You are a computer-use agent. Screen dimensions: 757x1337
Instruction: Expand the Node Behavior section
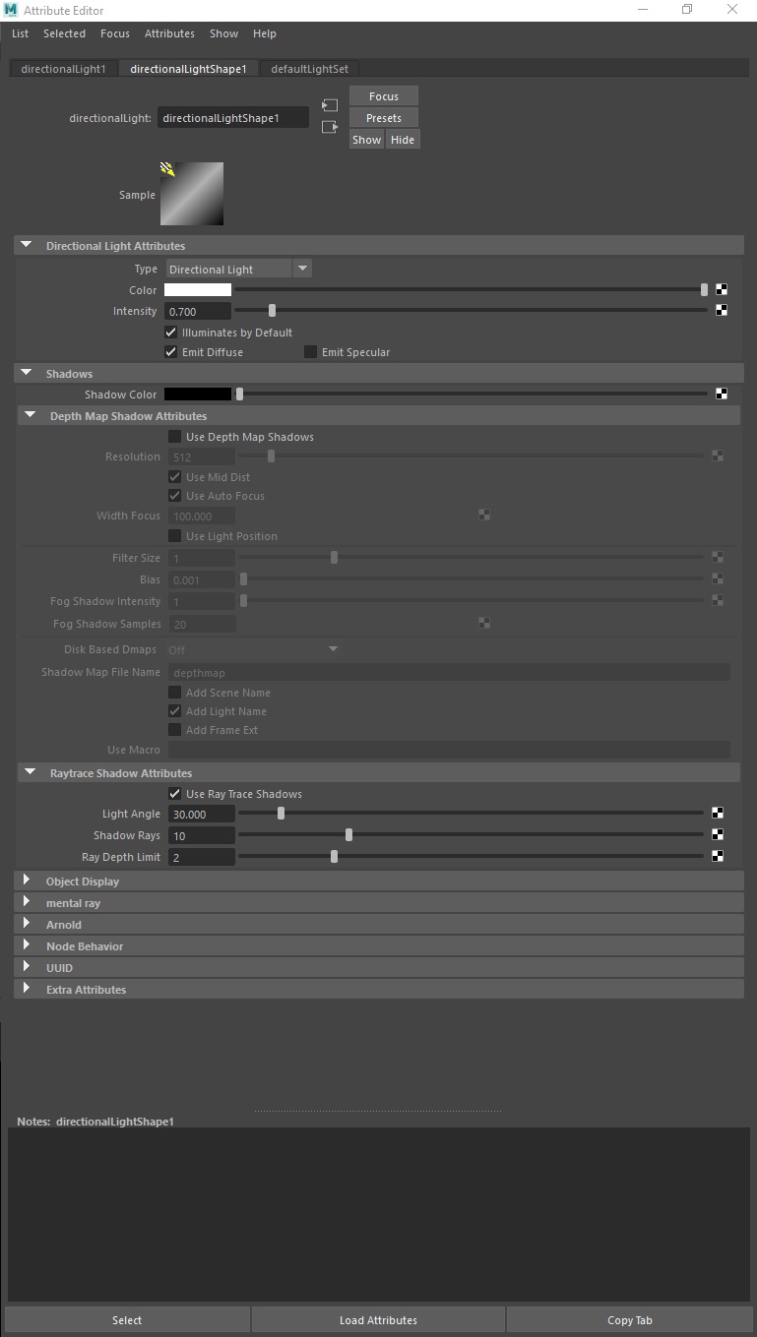coord(27,945)
